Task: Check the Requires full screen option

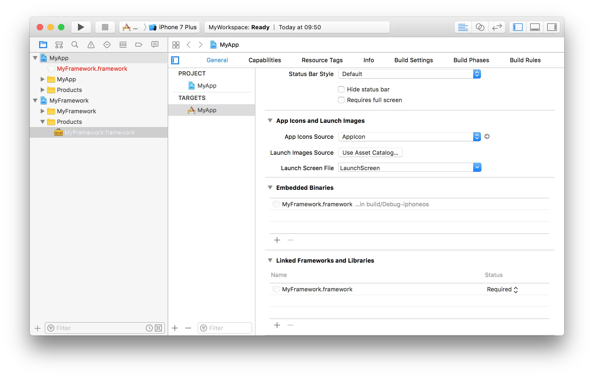Action: point(341,100)
